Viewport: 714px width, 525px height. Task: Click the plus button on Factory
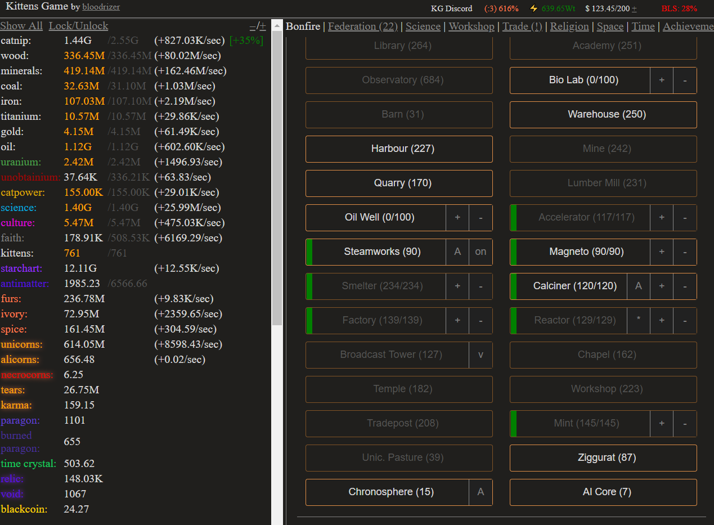457,321
